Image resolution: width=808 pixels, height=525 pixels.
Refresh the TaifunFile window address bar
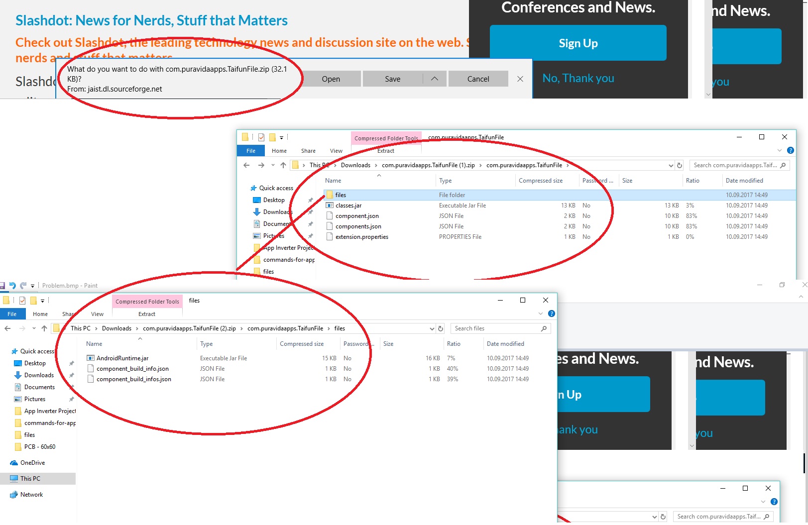point(680,165)
